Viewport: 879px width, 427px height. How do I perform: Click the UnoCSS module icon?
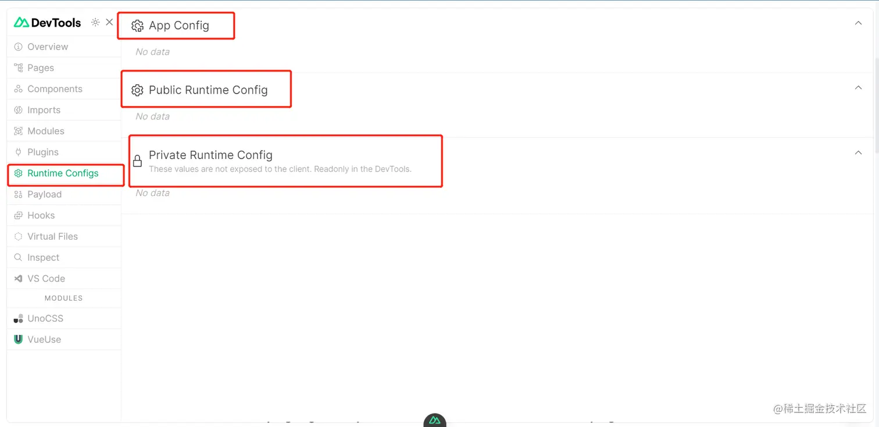point(18,319)
